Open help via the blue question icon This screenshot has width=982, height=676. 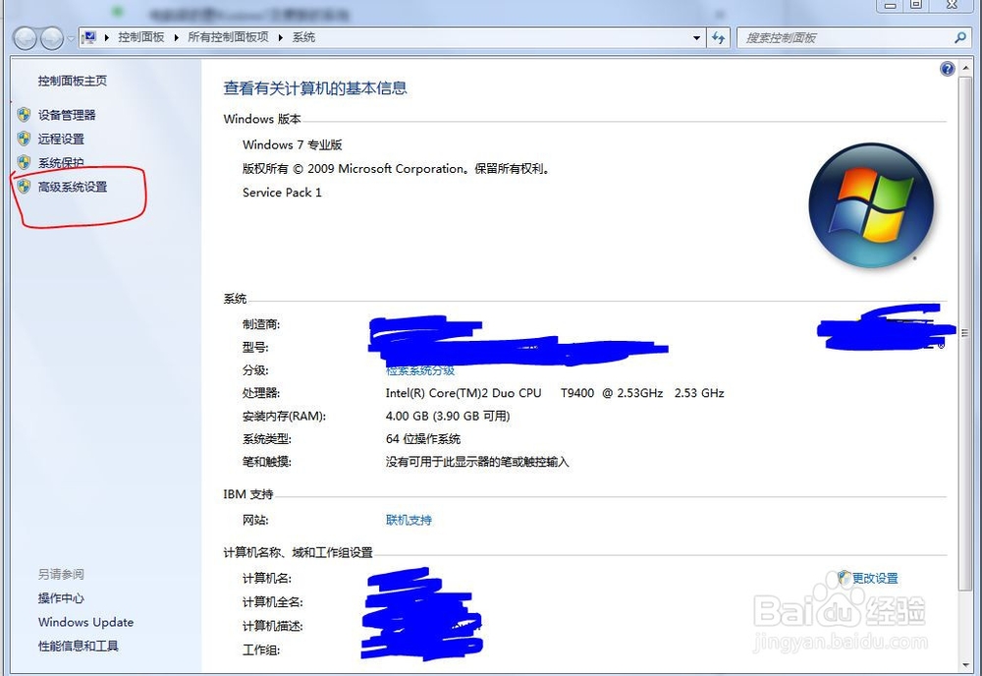948,69
